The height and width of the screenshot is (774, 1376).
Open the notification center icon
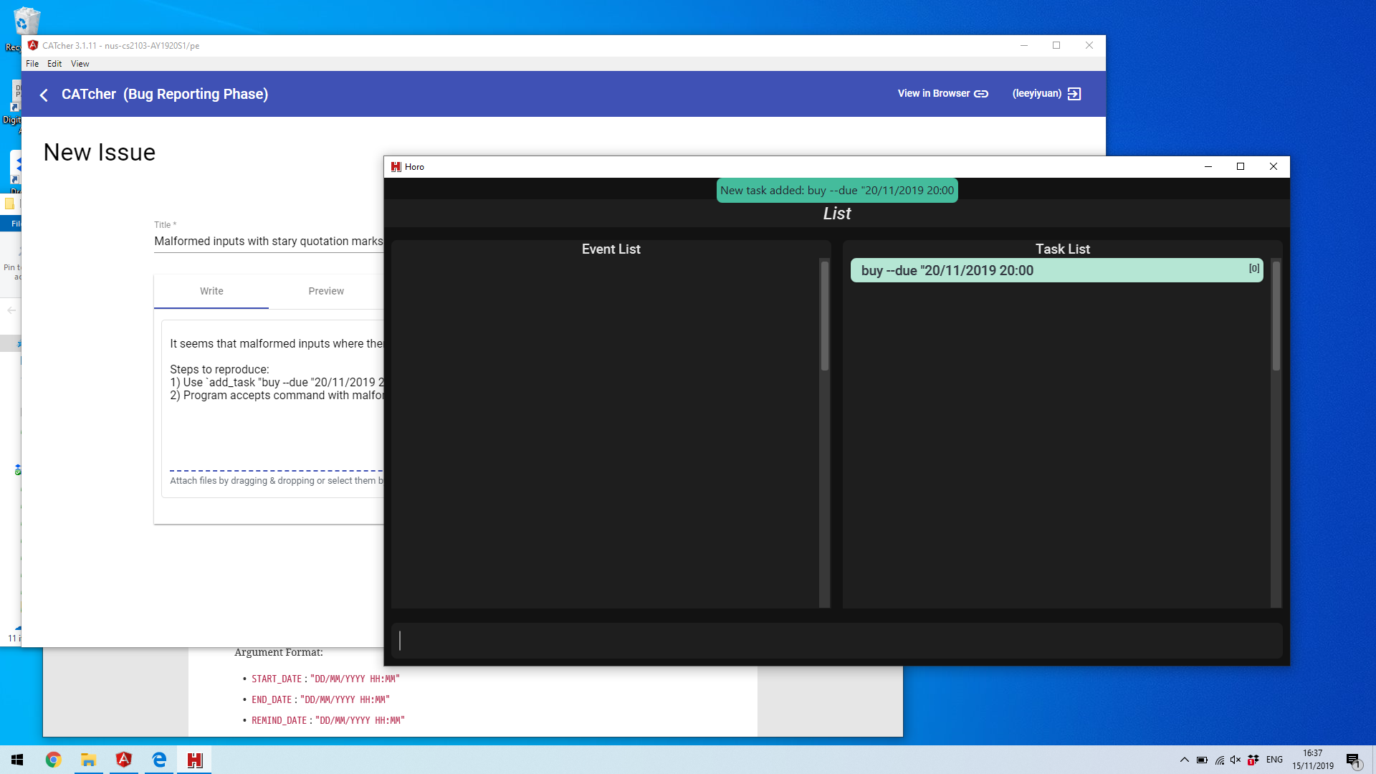click(x=1353, y=760)
